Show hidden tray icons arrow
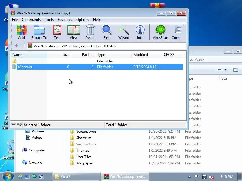Image resolution: width=242 pixels, height=181 pixels. click(x=189, y=177)
